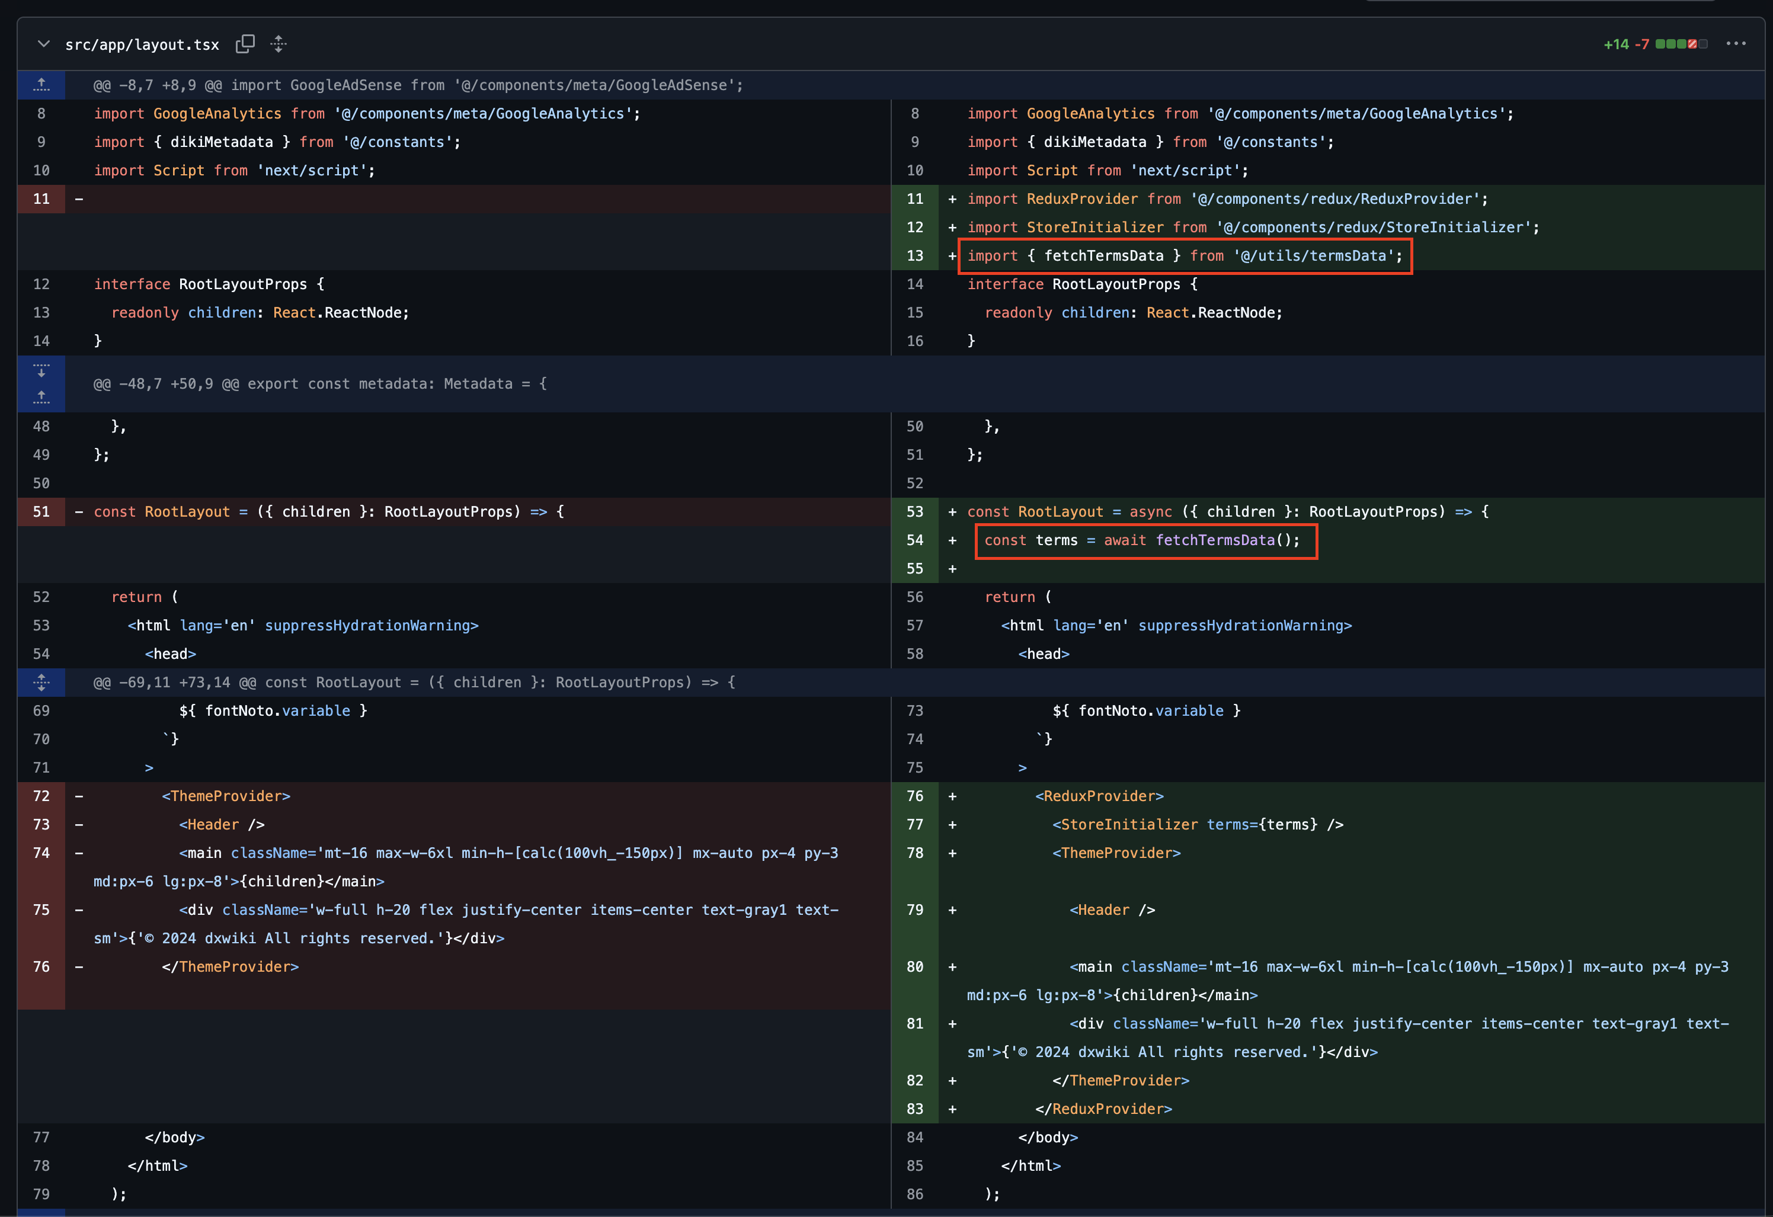Image resolution: width=1773 pixels, height=1217 pixels.
Task: Click the StoreInitializer terms line 77
Action: pos(1197,825)
